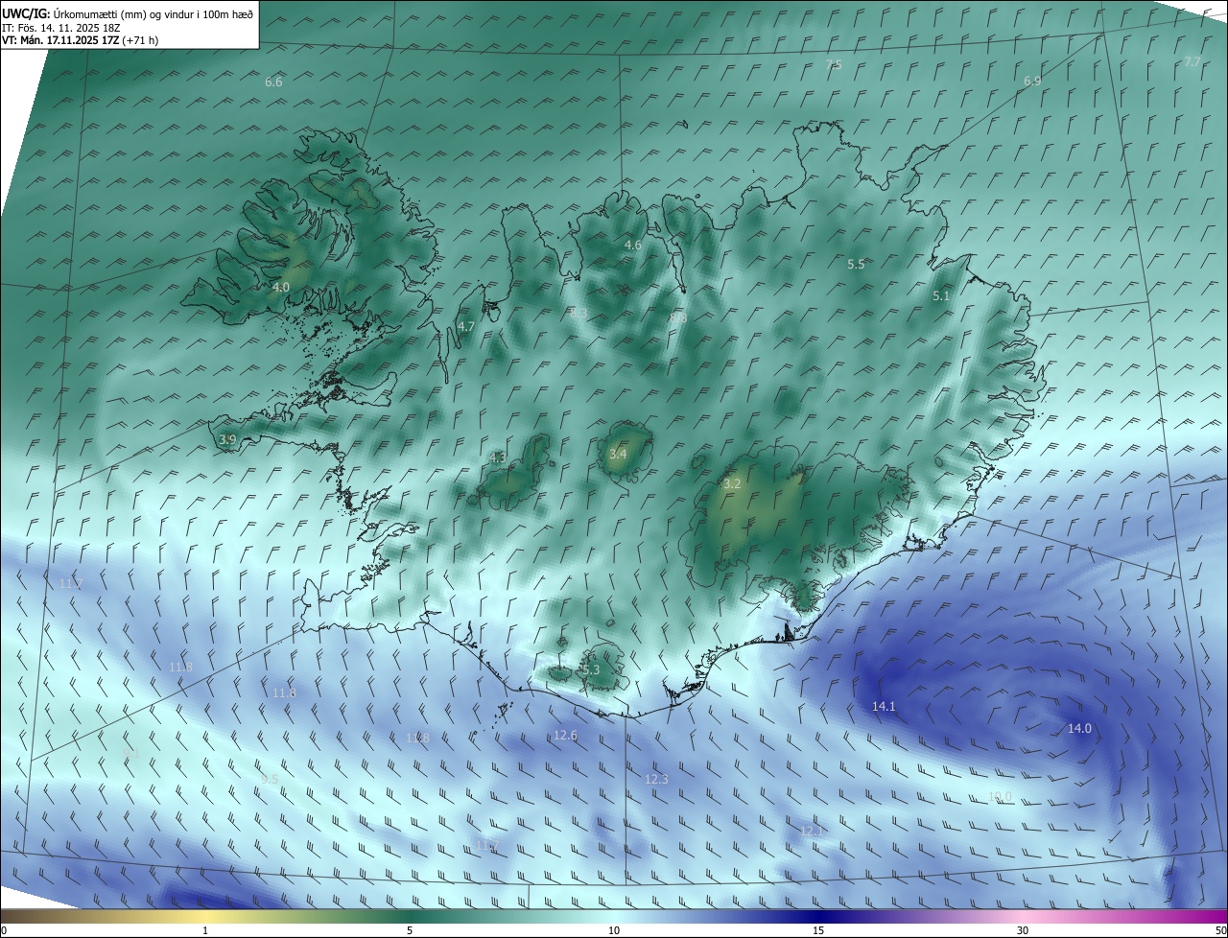This screenshot has width=1228, height=938.
Task: Click the 8.8 value label
Action: tap(678, 317)
